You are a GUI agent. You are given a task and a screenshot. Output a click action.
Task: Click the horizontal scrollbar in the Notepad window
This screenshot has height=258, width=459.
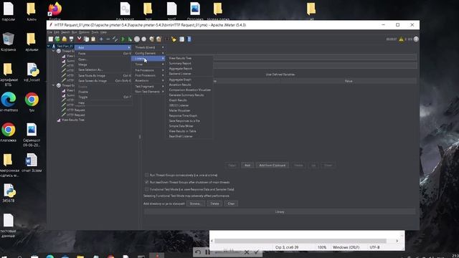tap(301, 241)
